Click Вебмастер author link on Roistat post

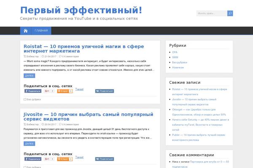point(32,56)
